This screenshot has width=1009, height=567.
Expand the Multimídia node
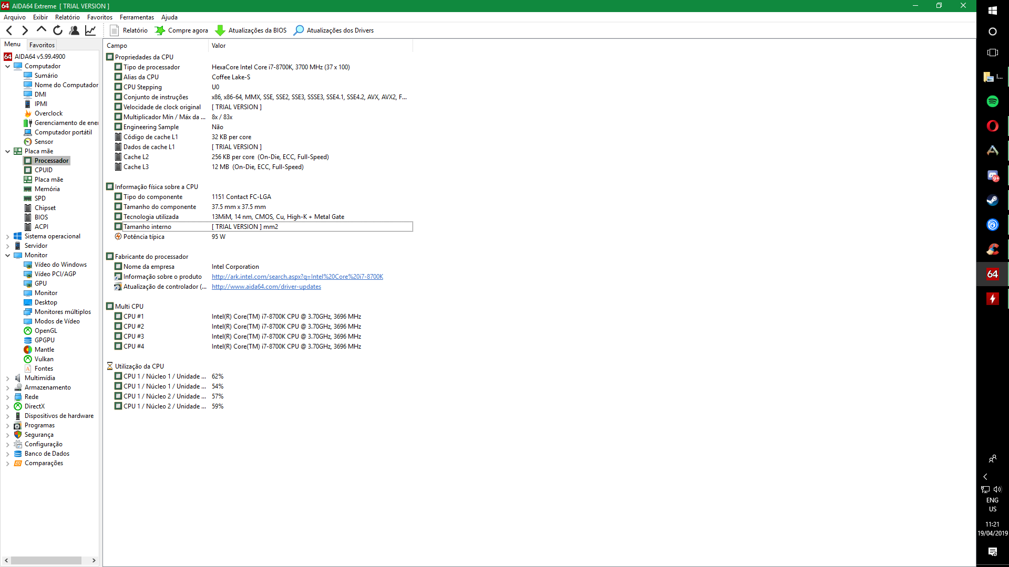[x=8, y=379]
